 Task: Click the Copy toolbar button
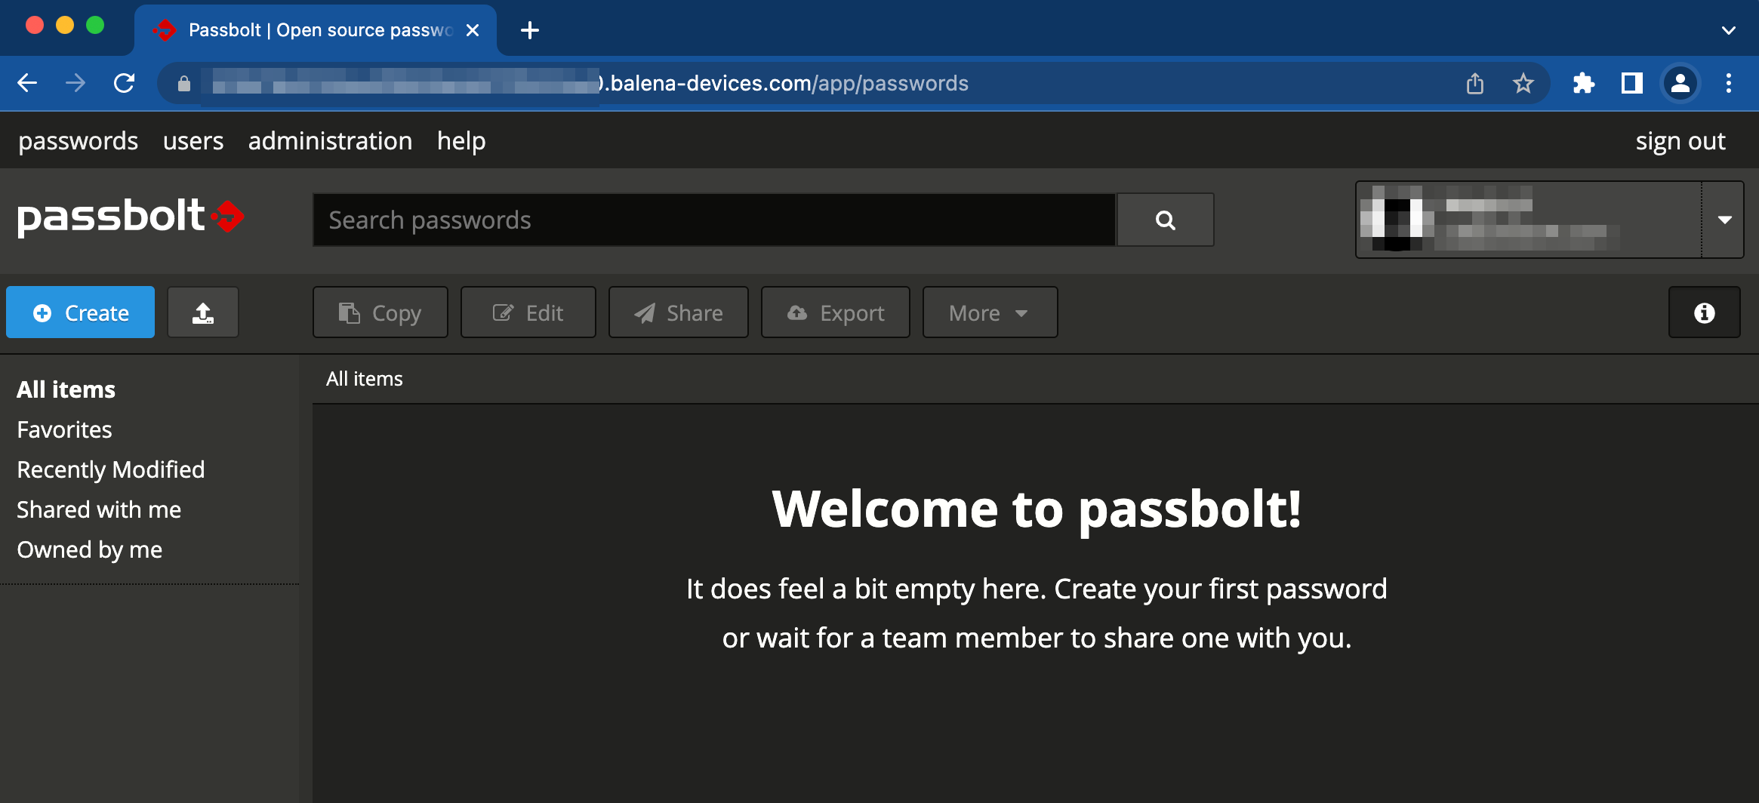click(x=380, y=312)
